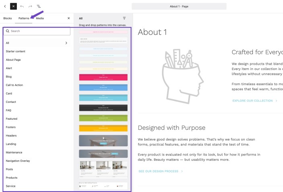Open the Maintenance pattern category
This screenshot has width=283, height=192.
pos(14,152)
